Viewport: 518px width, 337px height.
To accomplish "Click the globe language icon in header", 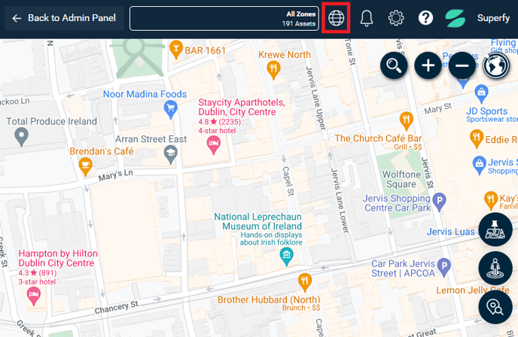I will coord(336,18).
